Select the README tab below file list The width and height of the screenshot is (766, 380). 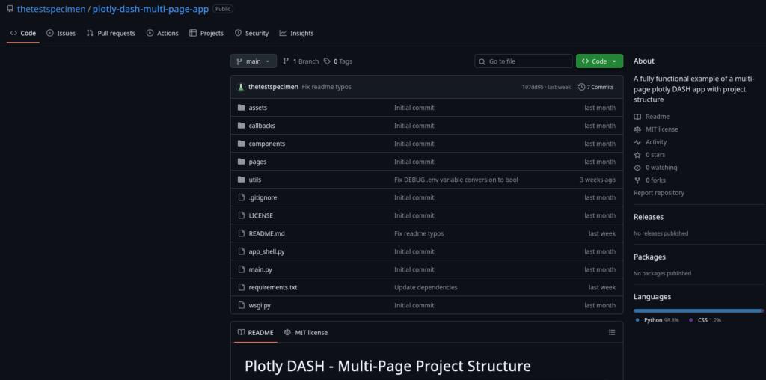256,333
